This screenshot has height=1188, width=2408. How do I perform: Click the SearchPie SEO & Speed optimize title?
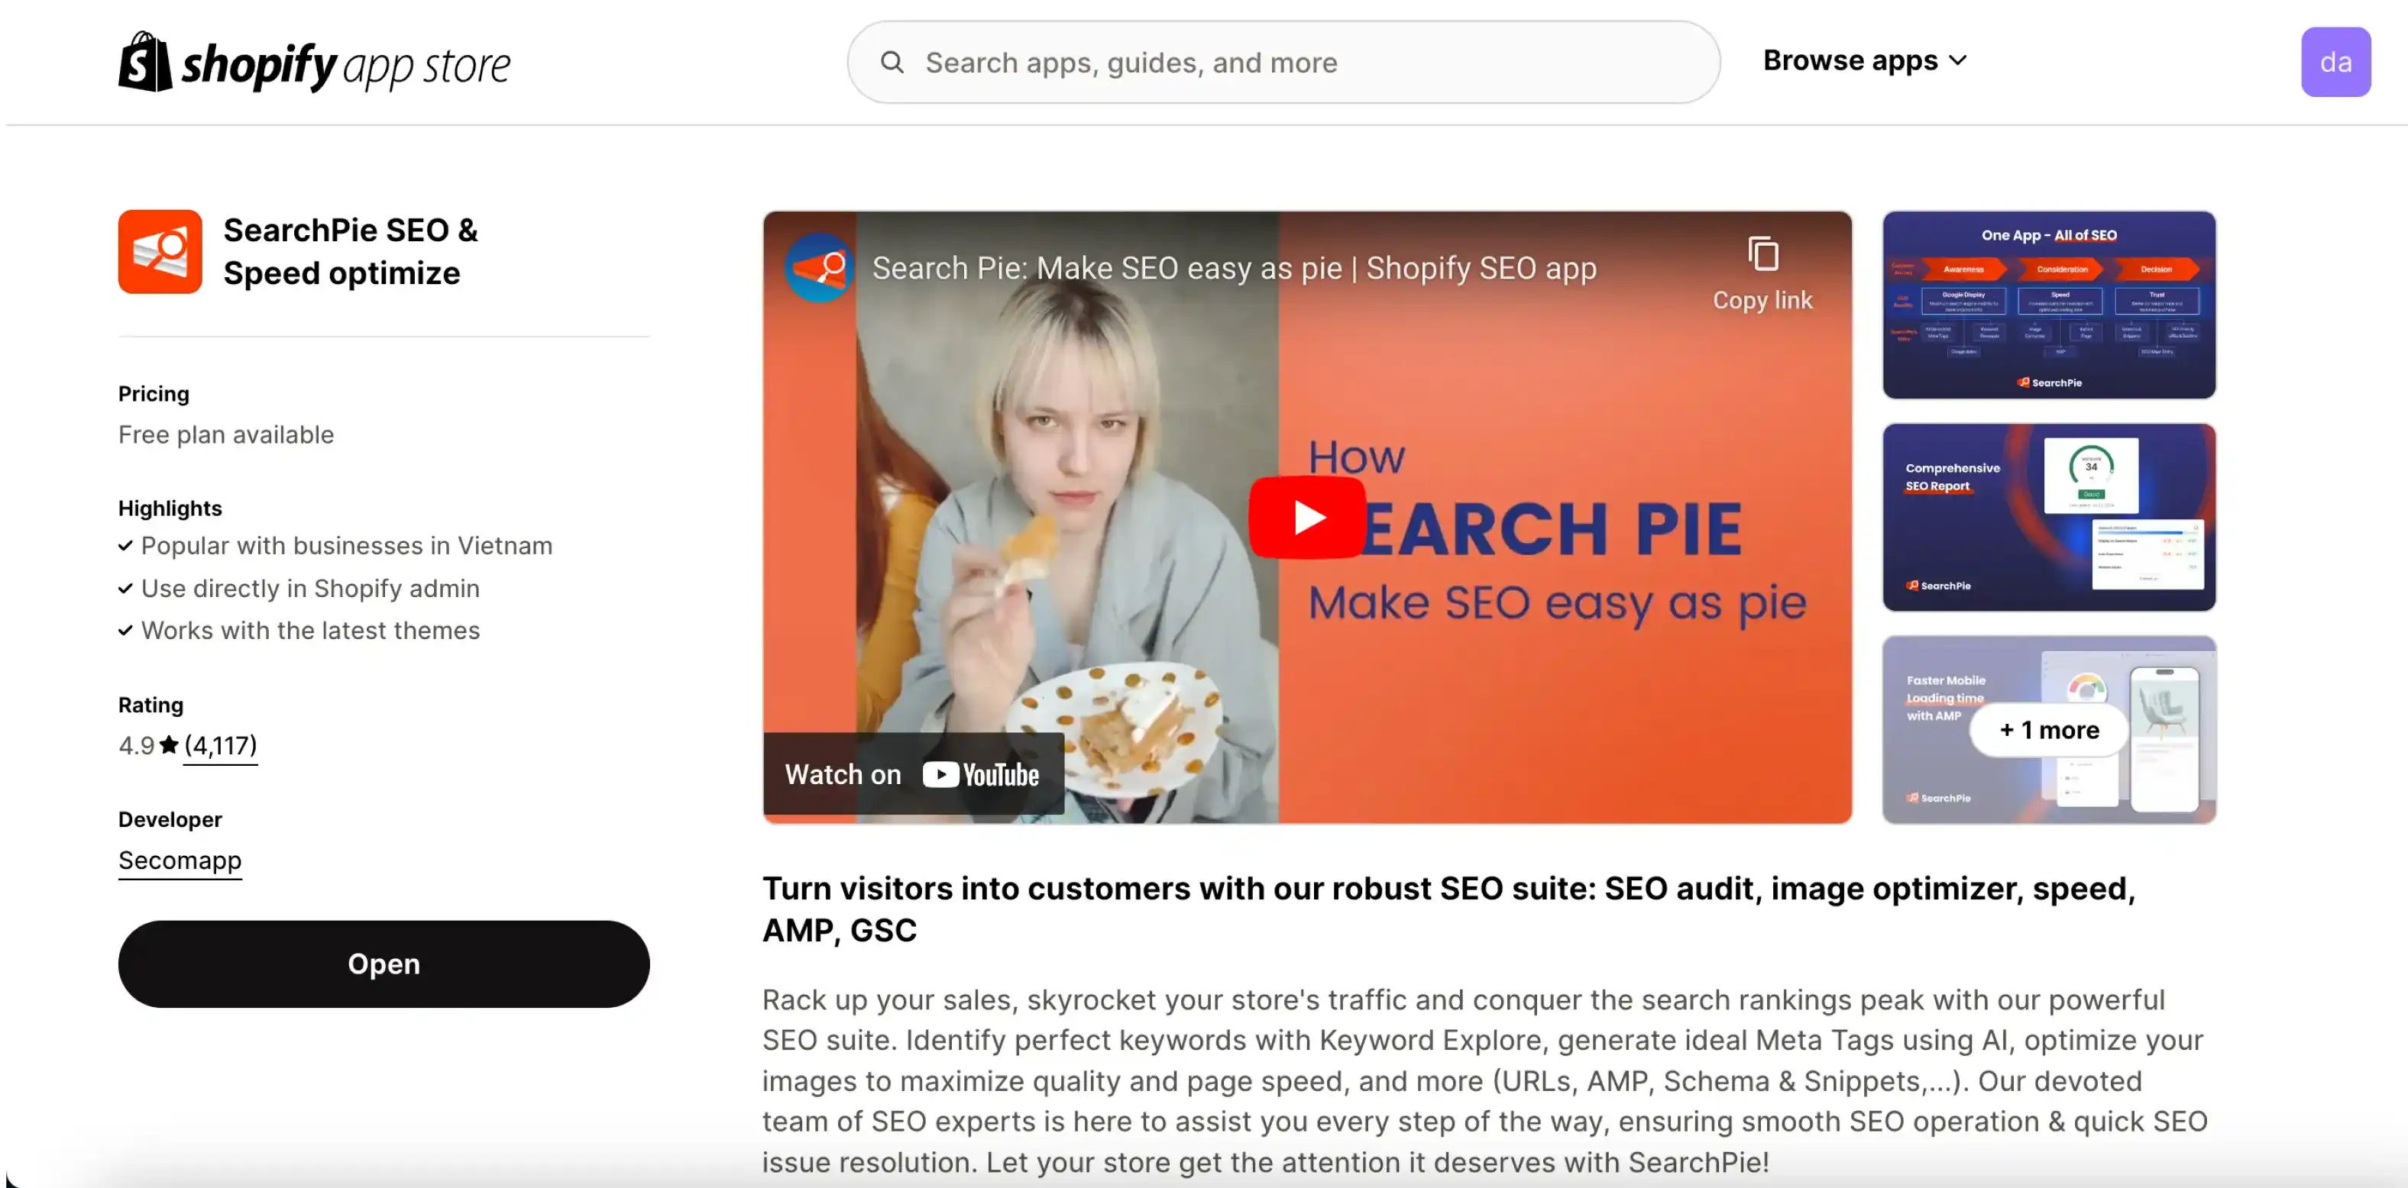click(351, 251)
